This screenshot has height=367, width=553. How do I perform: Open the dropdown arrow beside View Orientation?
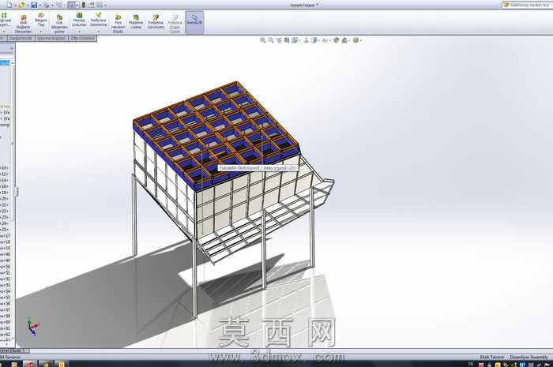pos(299,41)
